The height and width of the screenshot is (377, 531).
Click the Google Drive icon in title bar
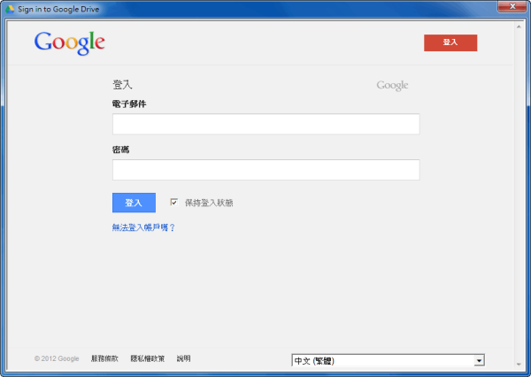point(10,9)
